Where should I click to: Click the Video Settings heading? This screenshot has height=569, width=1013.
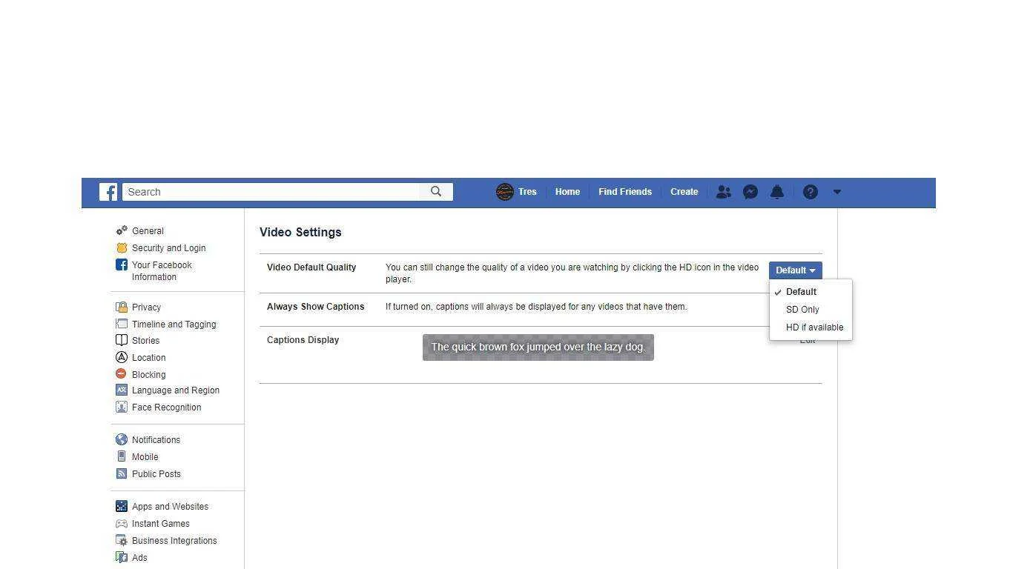tap(300, 232)
